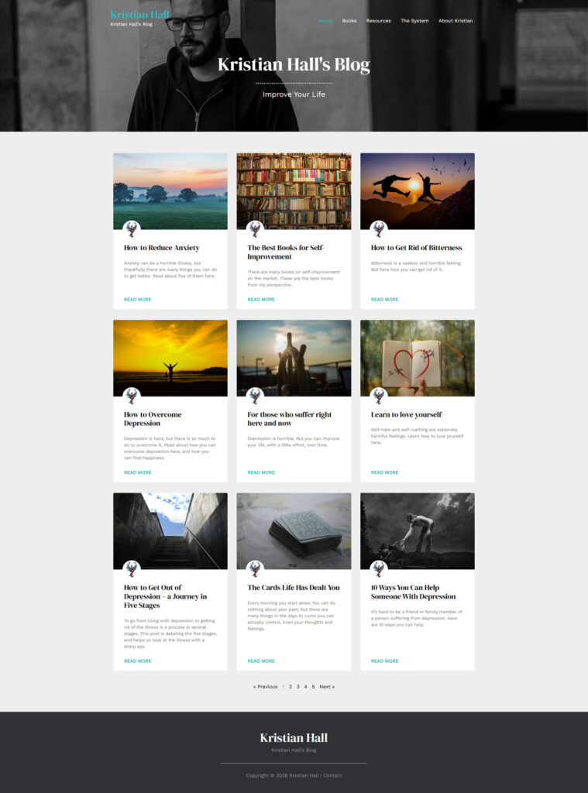
Task: Click author avatar on How to Reduce Anxiety card
Action: tap(132, 229)
